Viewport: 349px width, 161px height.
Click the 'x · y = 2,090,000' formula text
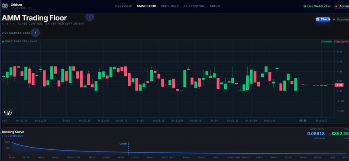coord(13,136)
